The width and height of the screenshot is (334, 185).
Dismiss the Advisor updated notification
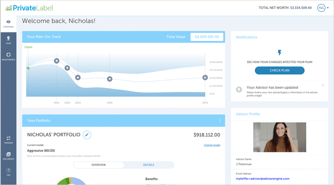click(x=323, y=85)
